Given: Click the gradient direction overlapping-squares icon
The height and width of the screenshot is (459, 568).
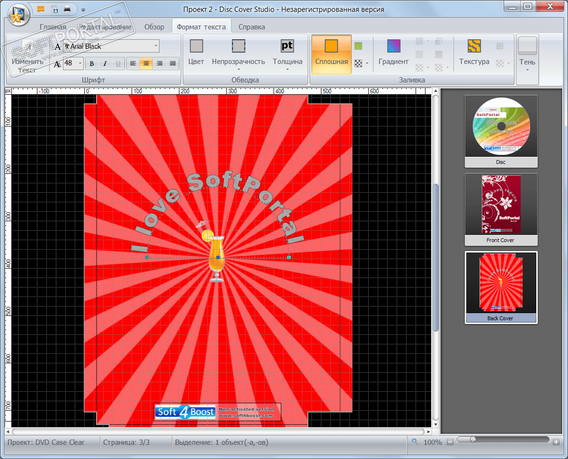Looking at the screenshot, I should pos(439,42).
